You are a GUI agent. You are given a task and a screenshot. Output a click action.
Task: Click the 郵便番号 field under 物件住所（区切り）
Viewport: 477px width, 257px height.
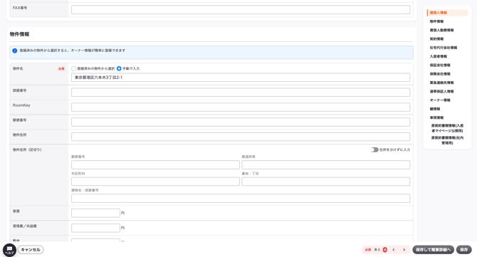point(155,165)
